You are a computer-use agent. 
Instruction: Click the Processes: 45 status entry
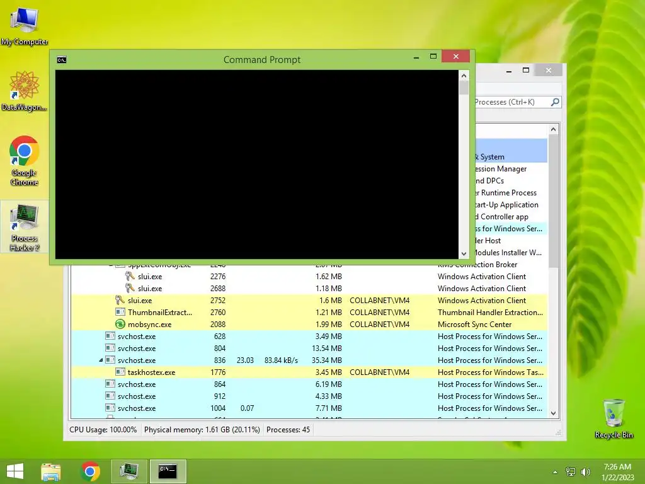288,430
